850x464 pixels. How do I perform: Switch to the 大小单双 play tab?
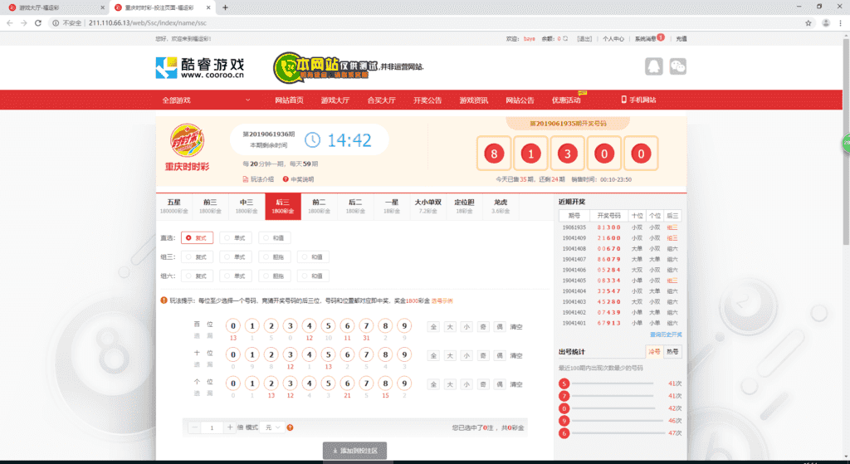click(428, 207)
